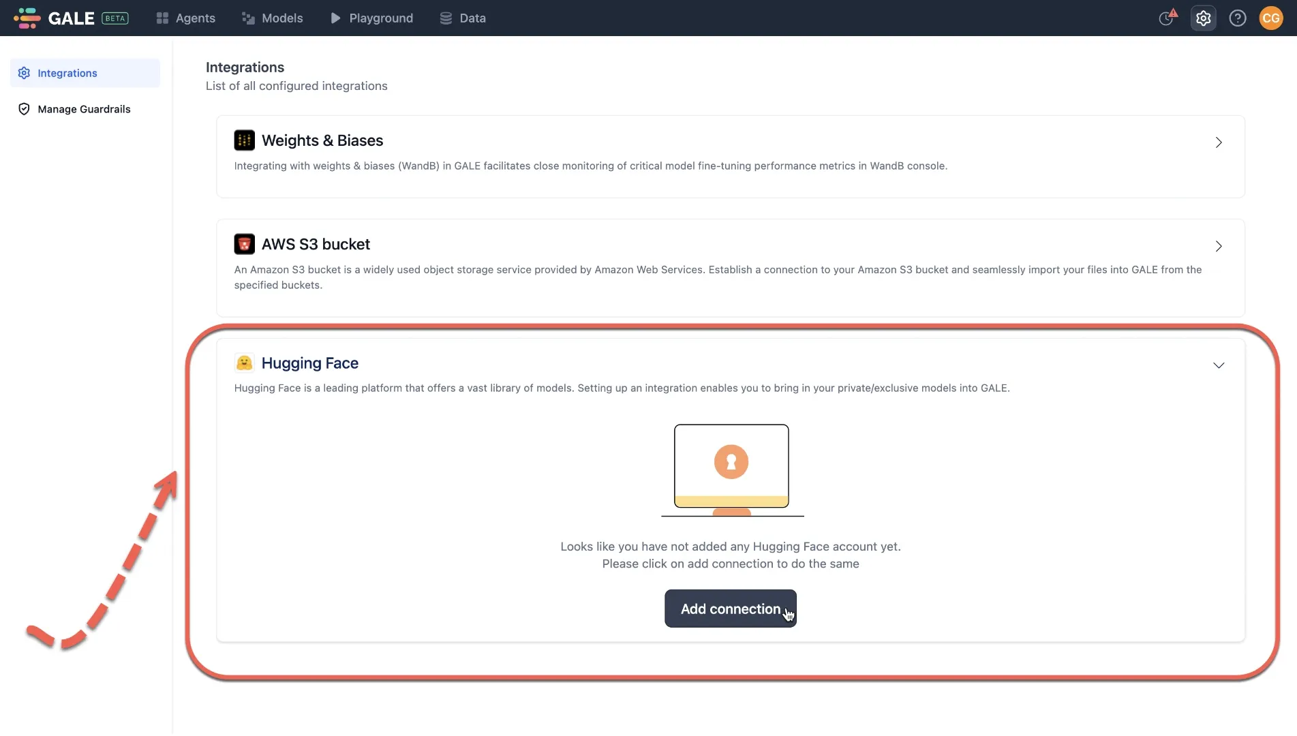Click the Manage Guardrails shield icon
Viewport: 1297px width, 736px height.
24,109
